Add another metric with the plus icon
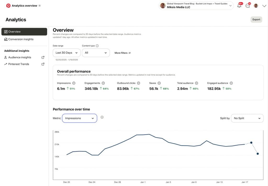 point(102,118)
